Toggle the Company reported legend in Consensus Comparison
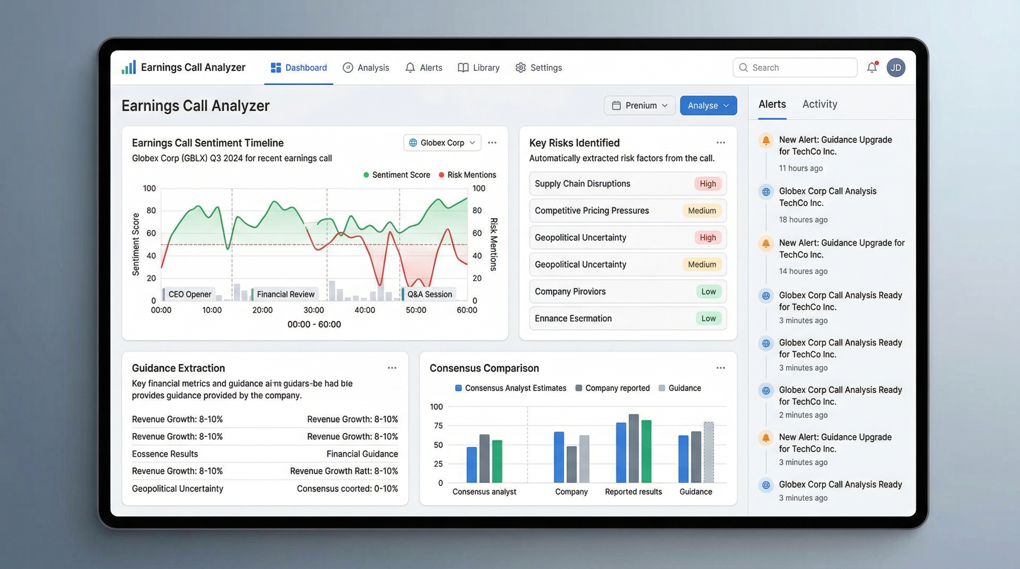 tap(613, 388)
